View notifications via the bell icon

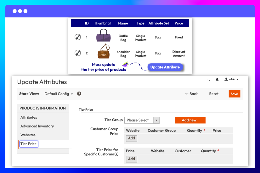[x=217, y=80]
